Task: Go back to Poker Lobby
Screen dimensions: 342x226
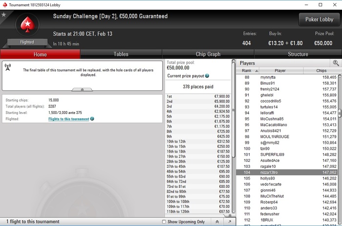Action: coord(320,20)
